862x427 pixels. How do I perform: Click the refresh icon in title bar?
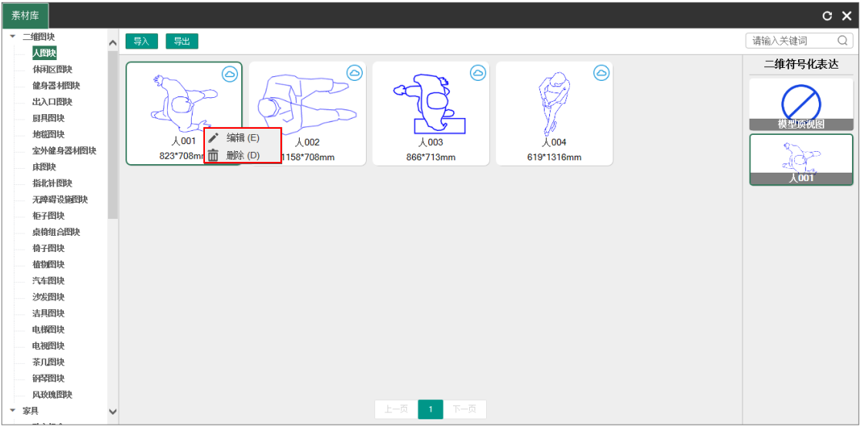827,16
